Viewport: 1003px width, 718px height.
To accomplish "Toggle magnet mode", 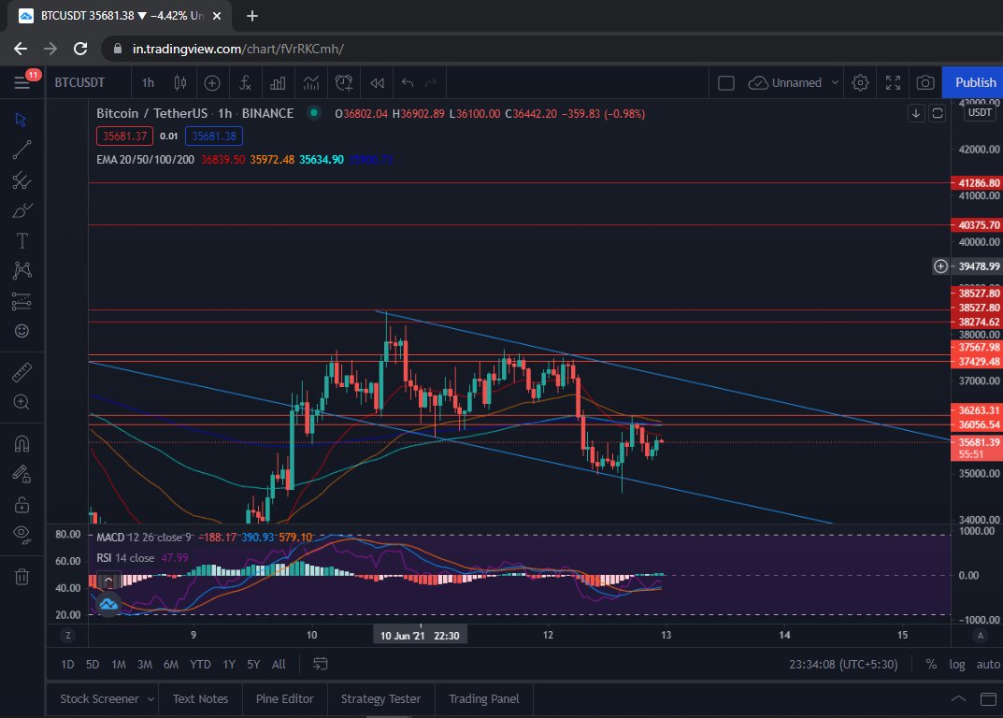I will pos(21,443).
